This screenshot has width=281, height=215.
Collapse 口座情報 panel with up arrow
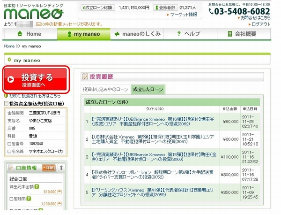(61, 168)
